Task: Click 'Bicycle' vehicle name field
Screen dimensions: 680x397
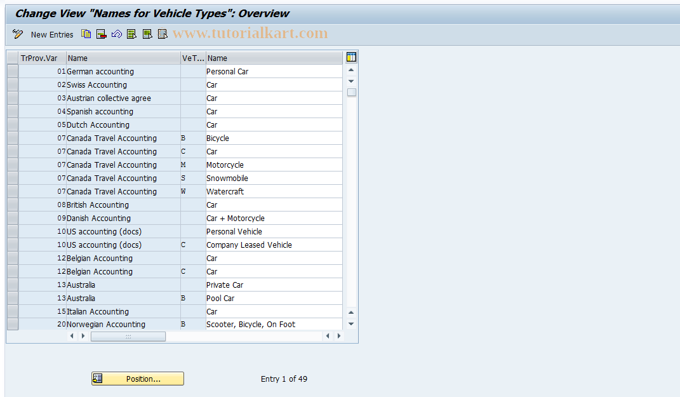Action: [x=274, y=138]
